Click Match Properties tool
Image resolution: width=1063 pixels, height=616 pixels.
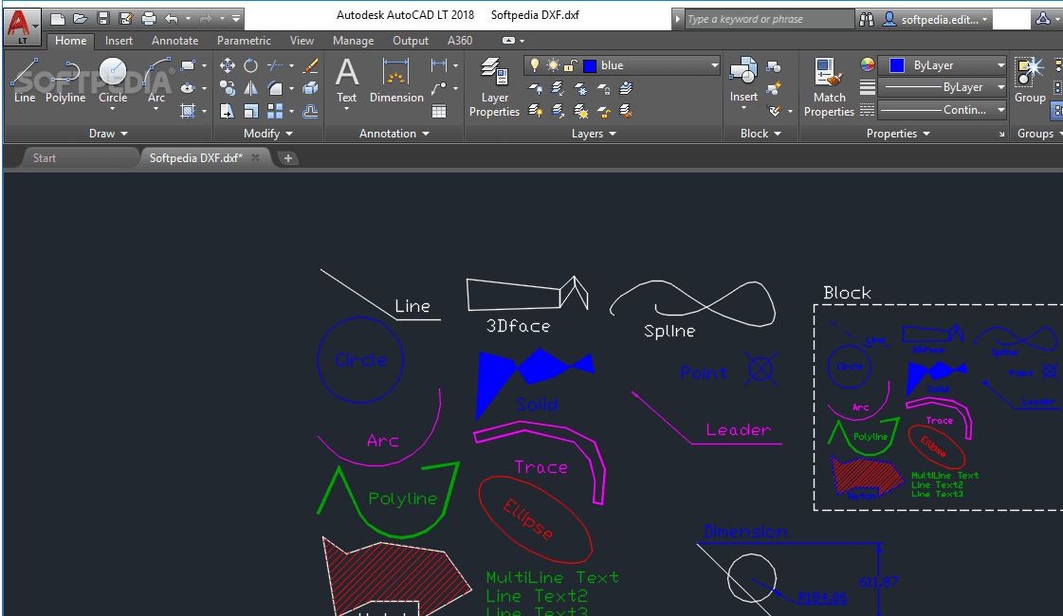point(829,88)
